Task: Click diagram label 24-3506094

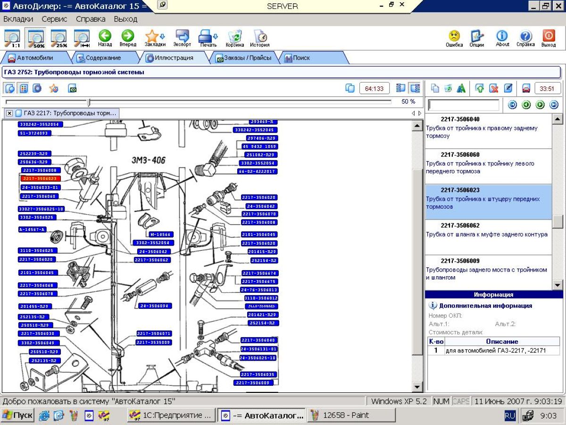Action: (155, 306)
